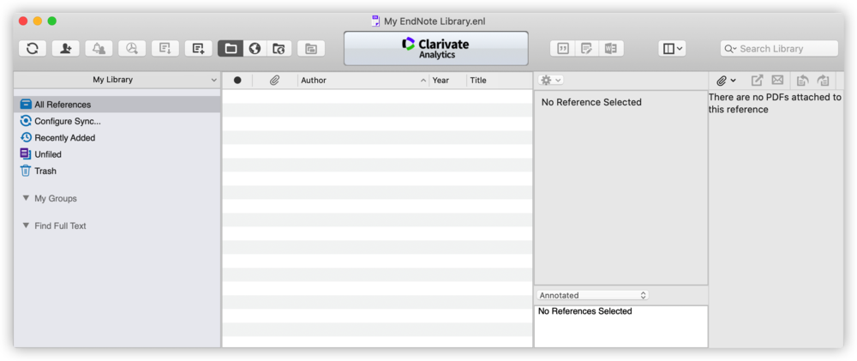
Task: Click the Import references down-arrow icon
Action: 165,49
